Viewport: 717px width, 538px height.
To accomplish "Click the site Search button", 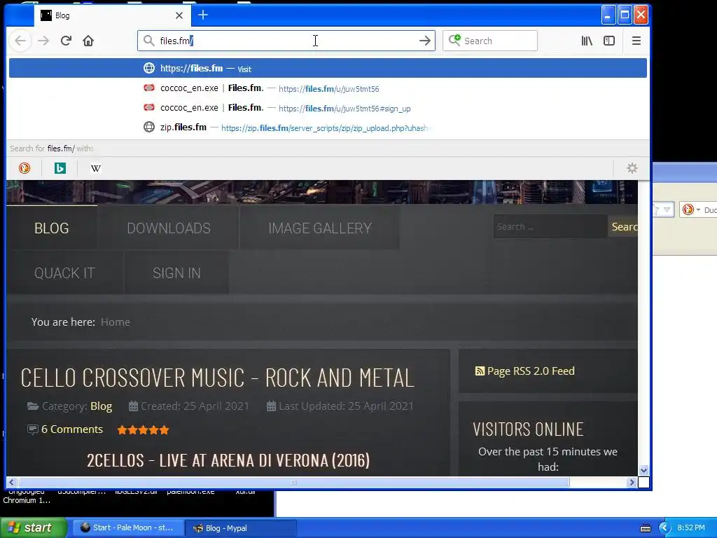I will coord(622,226).
